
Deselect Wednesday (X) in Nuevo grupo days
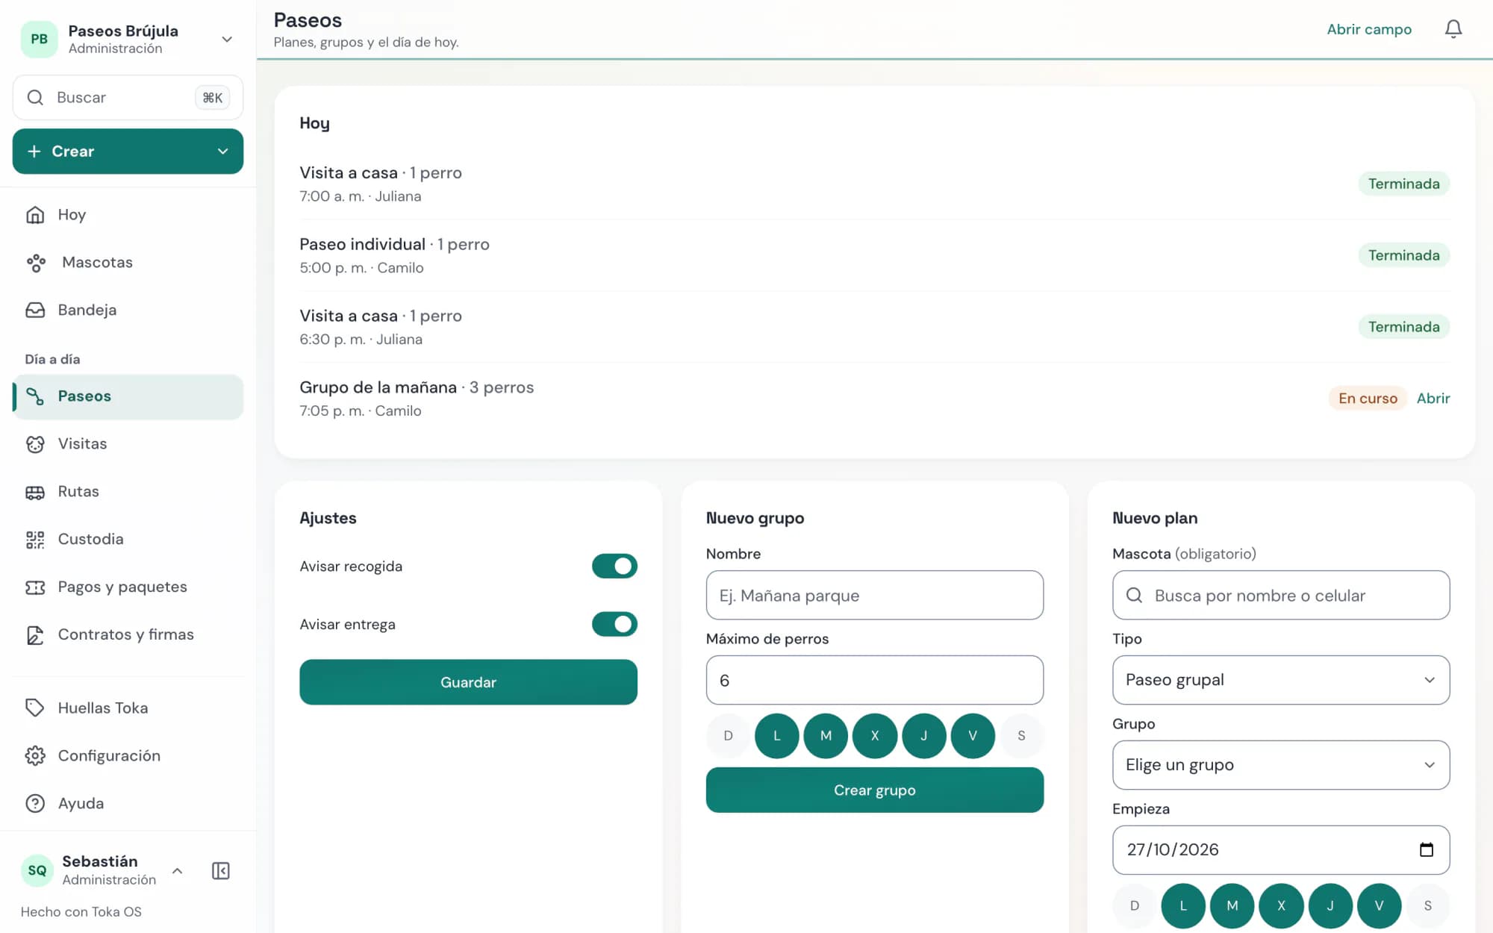(875, 736)
